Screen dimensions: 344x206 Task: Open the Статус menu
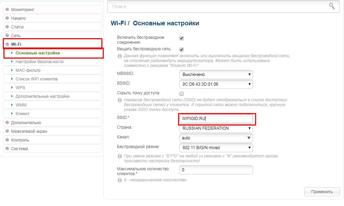[x=53, y=27]
